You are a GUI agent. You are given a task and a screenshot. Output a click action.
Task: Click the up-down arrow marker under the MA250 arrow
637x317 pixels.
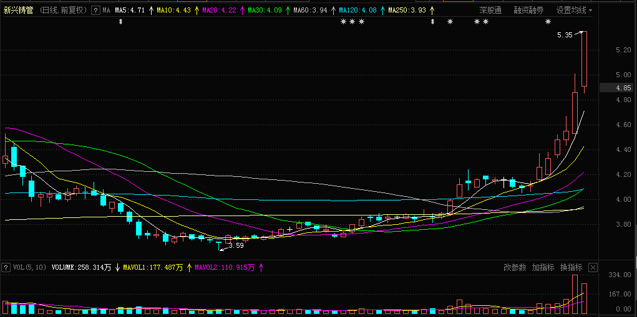click(x=432, y=21)
